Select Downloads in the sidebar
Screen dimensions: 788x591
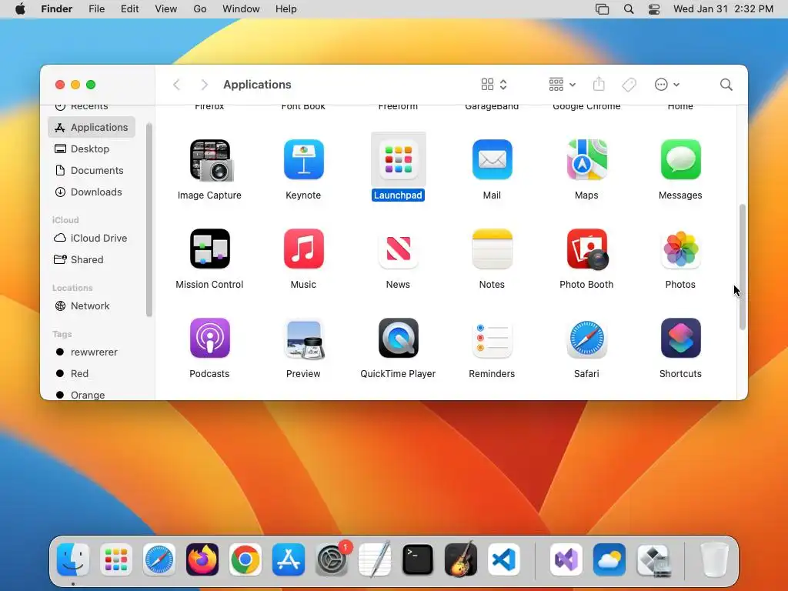92,192
